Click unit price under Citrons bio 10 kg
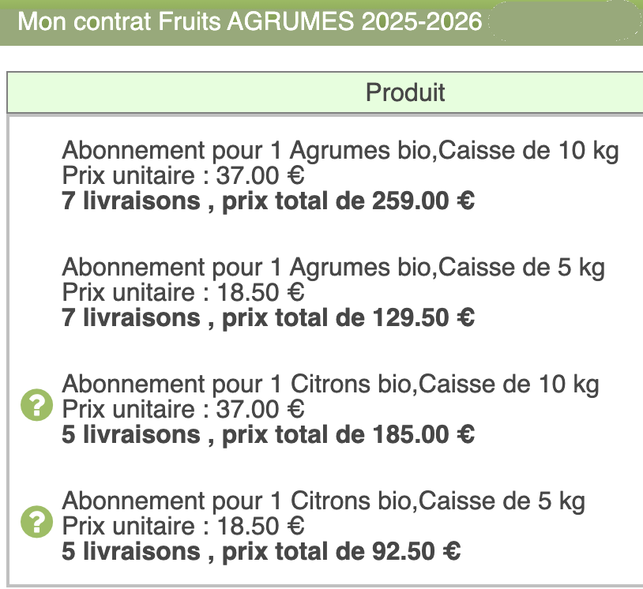This screenshot has width=643, height=589. point(183,410)
